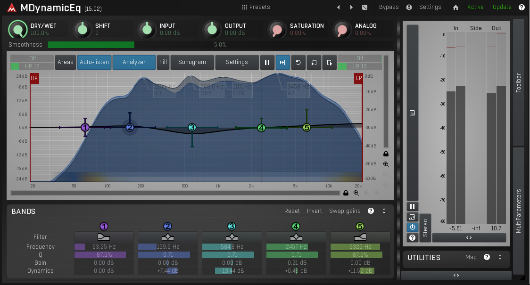Viewport: 530px width, 285px height.
Task: Click the Update link
Action: point(502,7)
